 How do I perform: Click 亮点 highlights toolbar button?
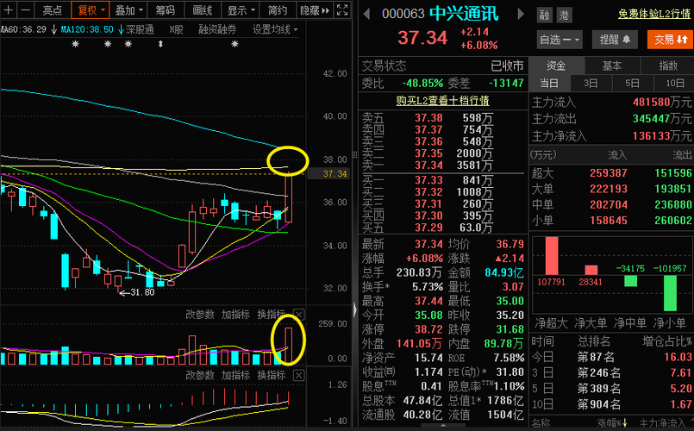click(53, 9)
